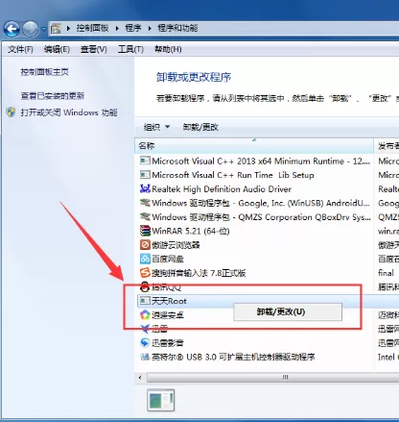Select Microsoft Visual C++ Run Time Lib Setup
The width and height of the screenshot is (399, 422).
pos(233,175)
